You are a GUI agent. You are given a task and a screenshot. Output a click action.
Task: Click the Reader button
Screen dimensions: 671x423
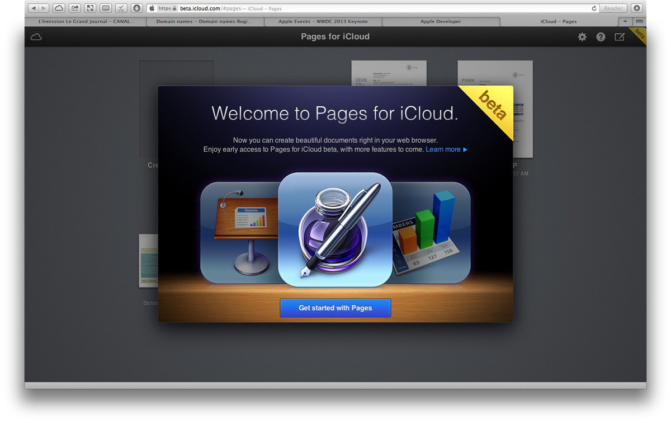(x=613, y=8)
